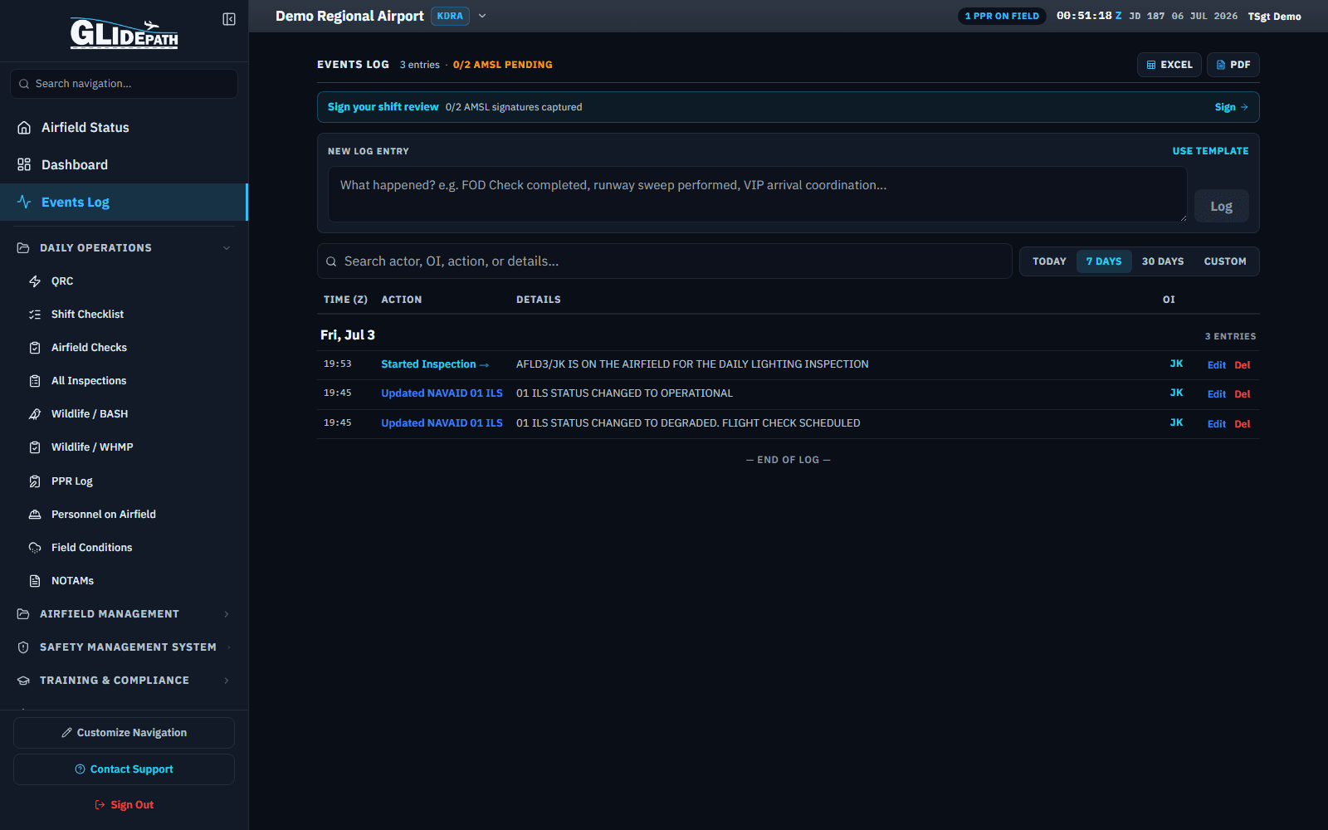Click Sign Out

coord(124,805)
